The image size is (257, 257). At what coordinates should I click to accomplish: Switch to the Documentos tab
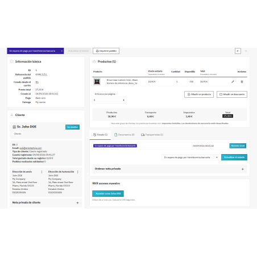click(125, 135)
